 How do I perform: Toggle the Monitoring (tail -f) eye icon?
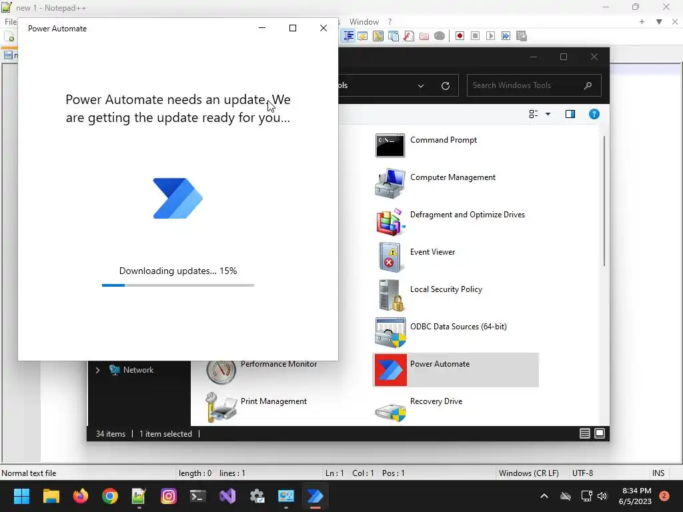(x=440, y=36)
